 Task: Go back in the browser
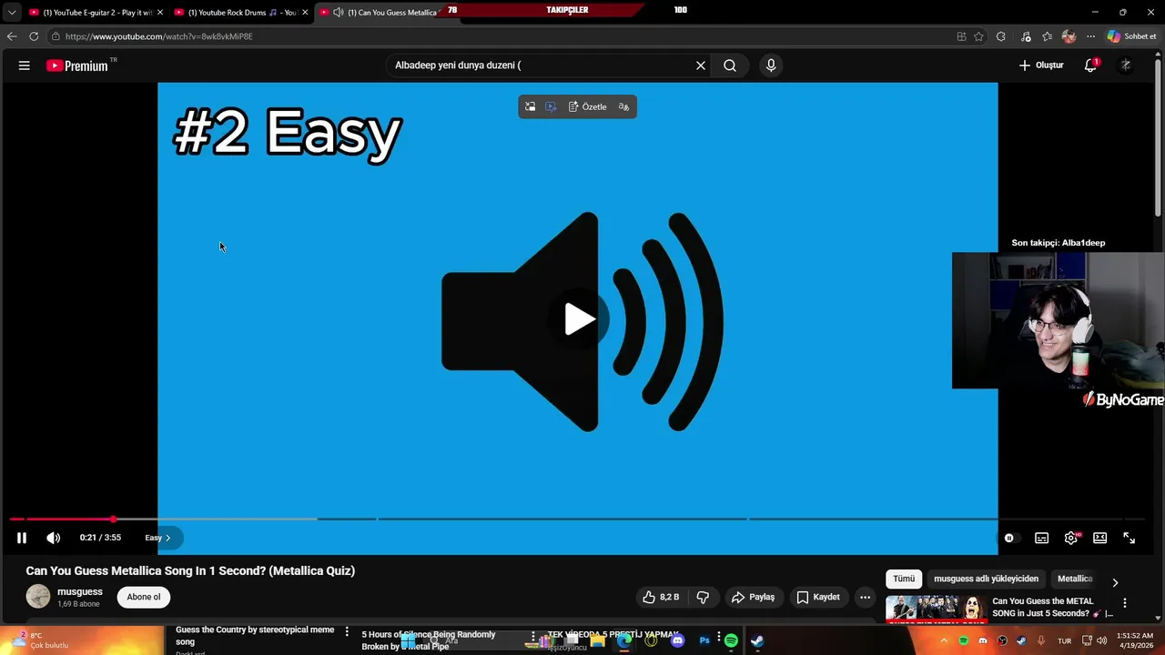click(12, 36)
